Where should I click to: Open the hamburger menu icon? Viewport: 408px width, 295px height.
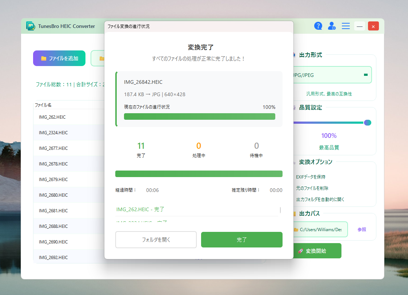[x=345, y=26]
